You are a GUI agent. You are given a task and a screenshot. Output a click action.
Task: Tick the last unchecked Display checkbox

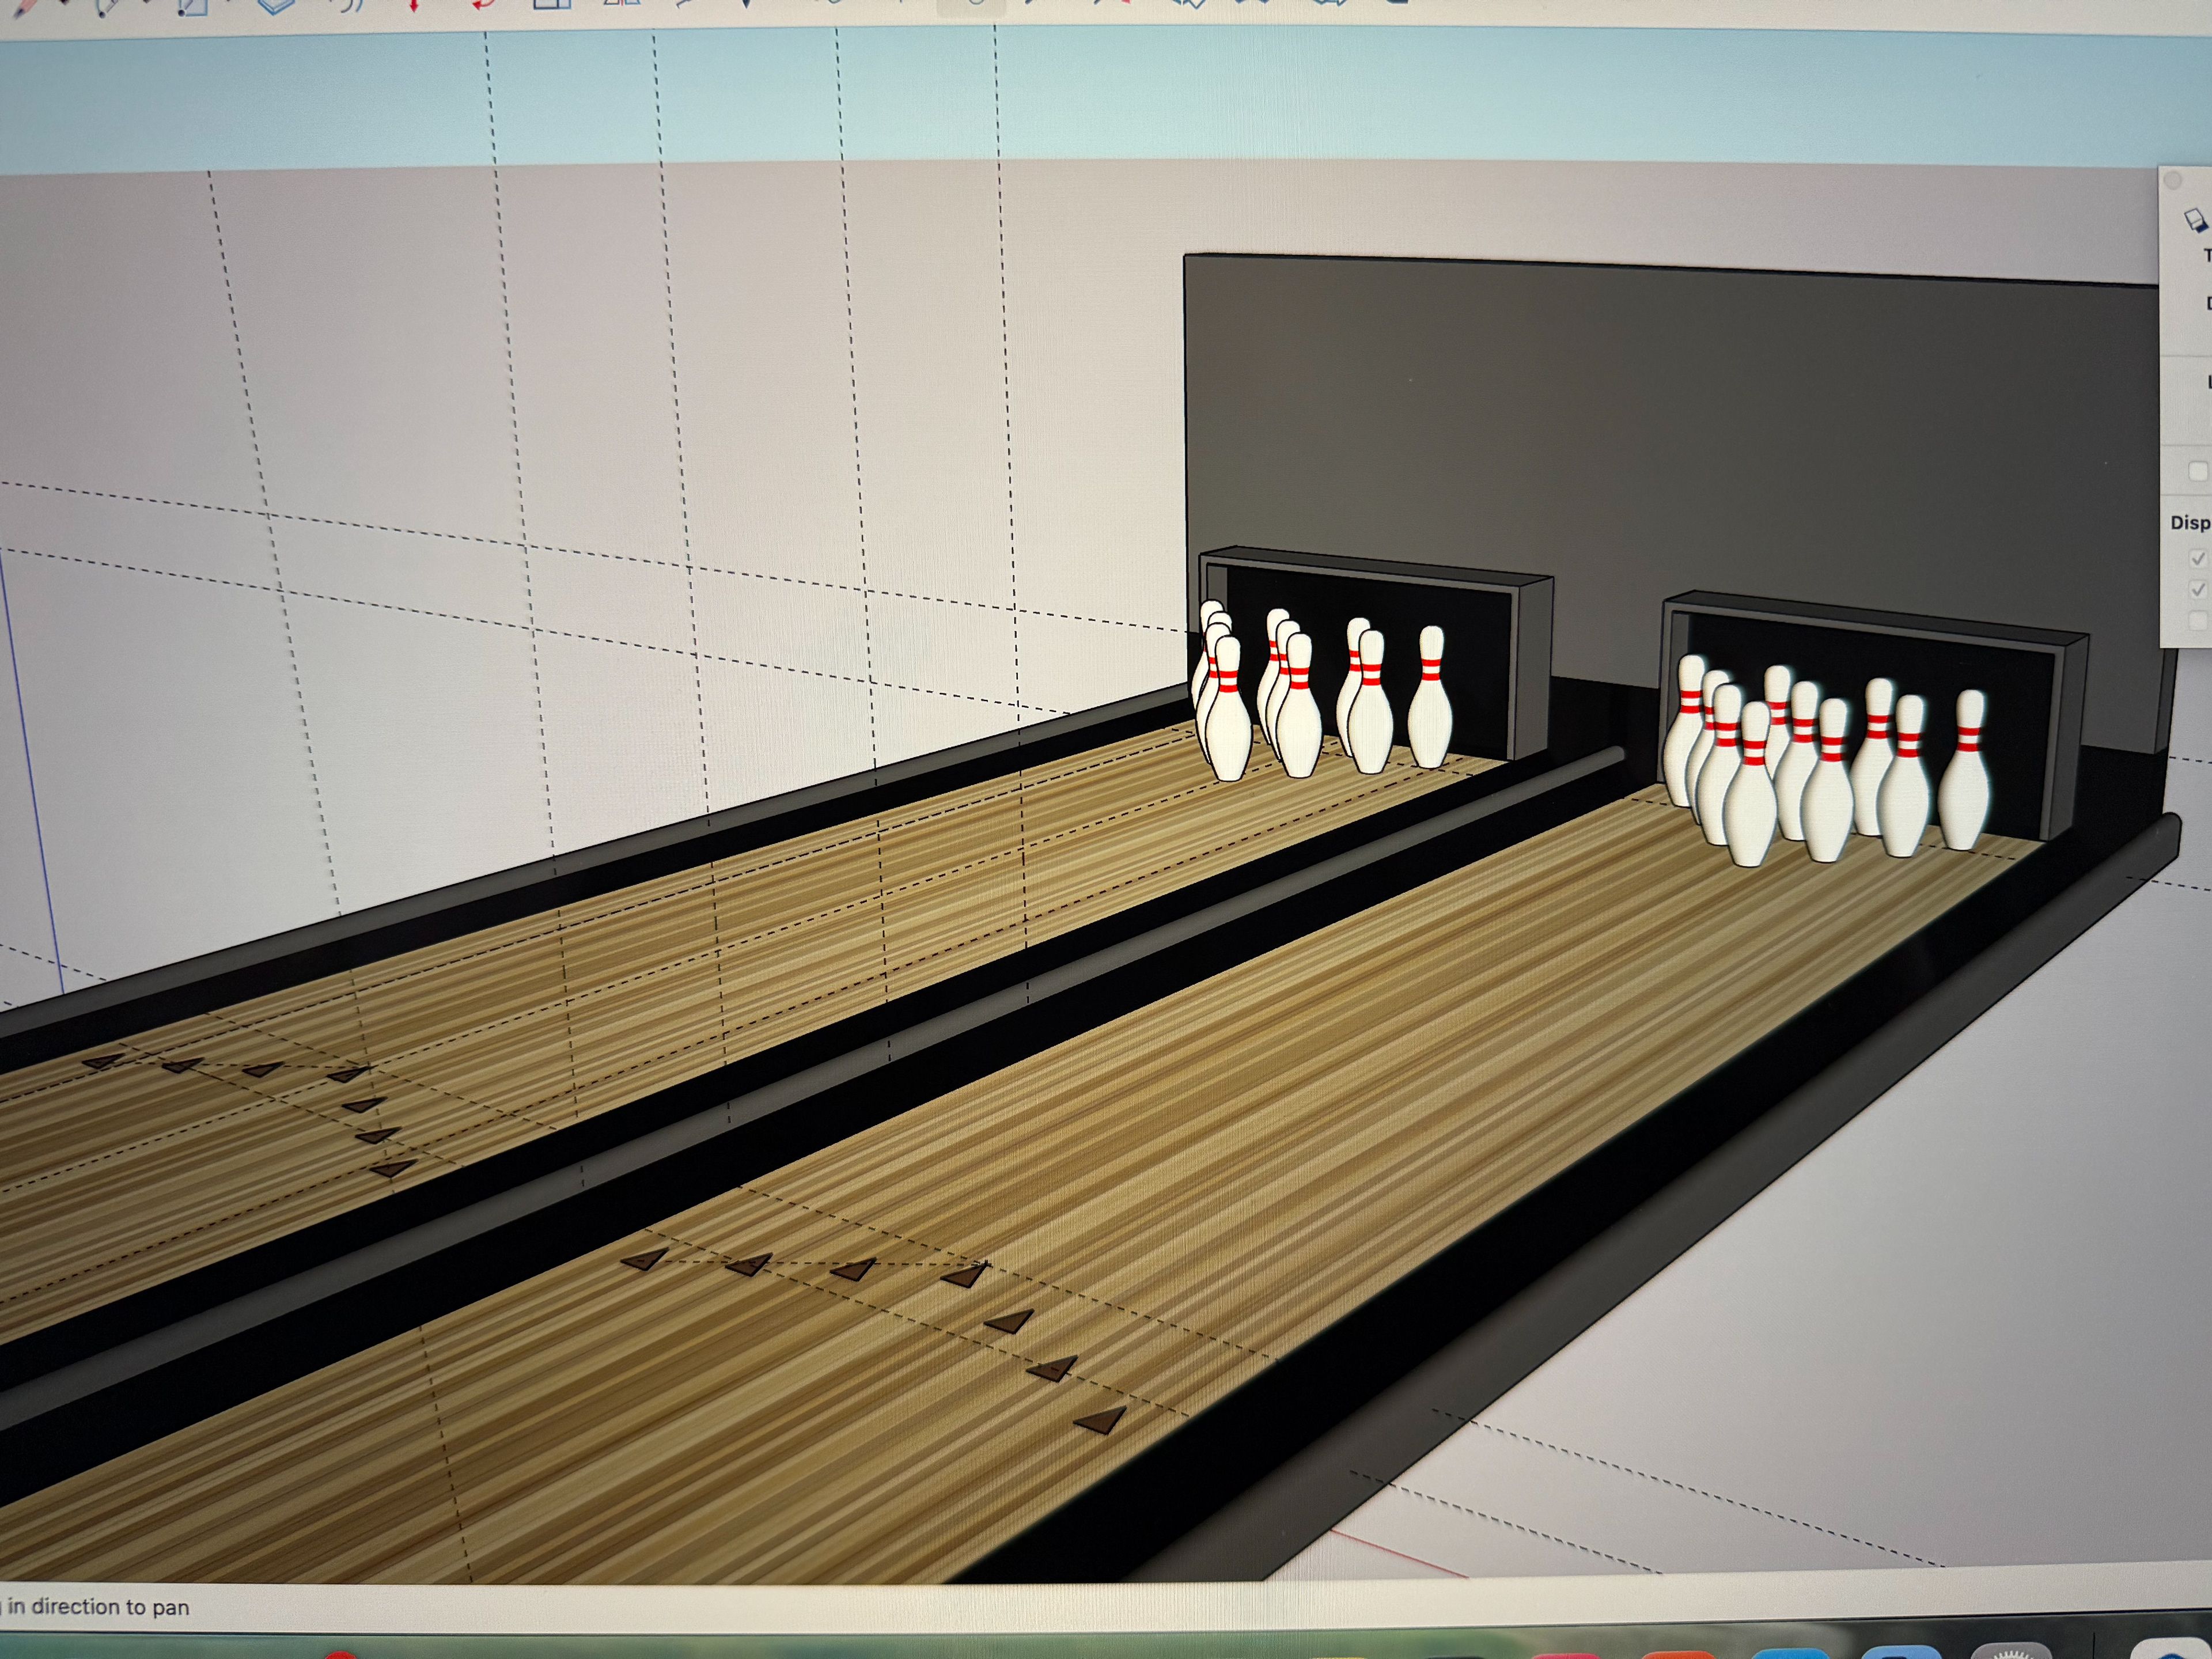point(2198,621)
